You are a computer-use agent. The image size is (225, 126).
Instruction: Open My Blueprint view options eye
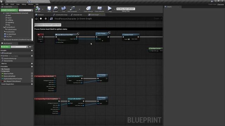click(x=30, y=47)
